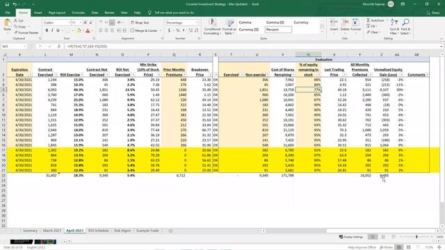The width and height of the screenshot is (445, 250).
Task: Expand the cell styles gallery
Action: (322, 32)
